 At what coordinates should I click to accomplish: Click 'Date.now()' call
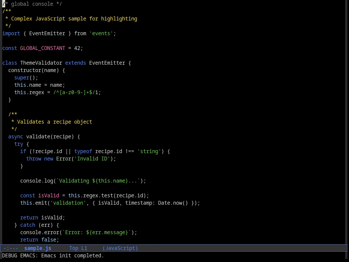click(x=173, y=203)
